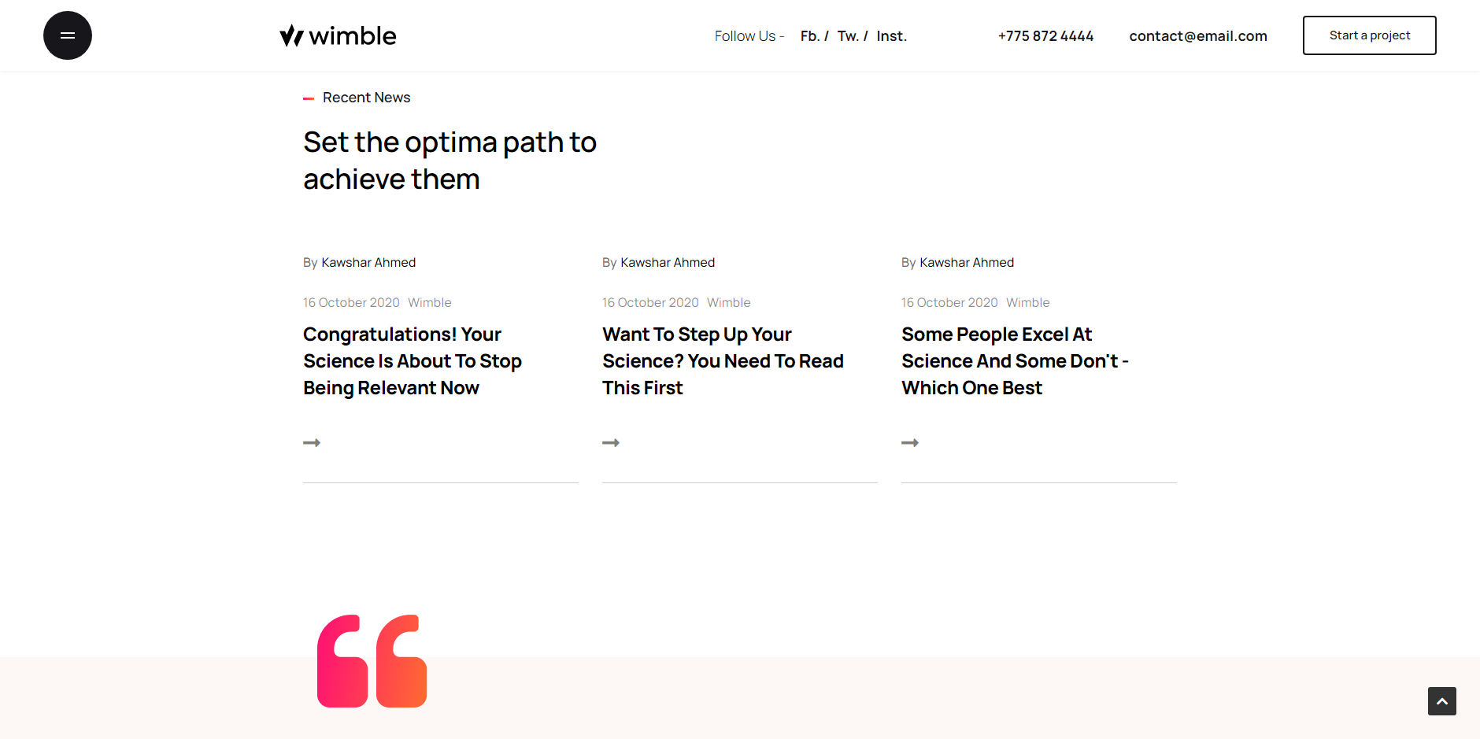Open article 'Want To Step Up Your Science?'

[x=723, y=361]
